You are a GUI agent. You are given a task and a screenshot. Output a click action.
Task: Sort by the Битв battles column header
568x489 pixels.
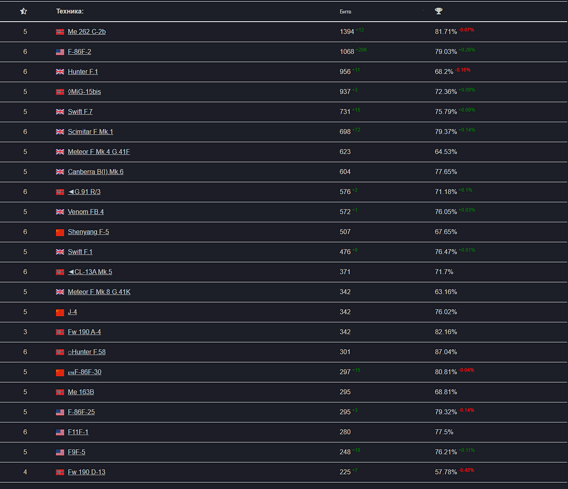click(345, 11)
